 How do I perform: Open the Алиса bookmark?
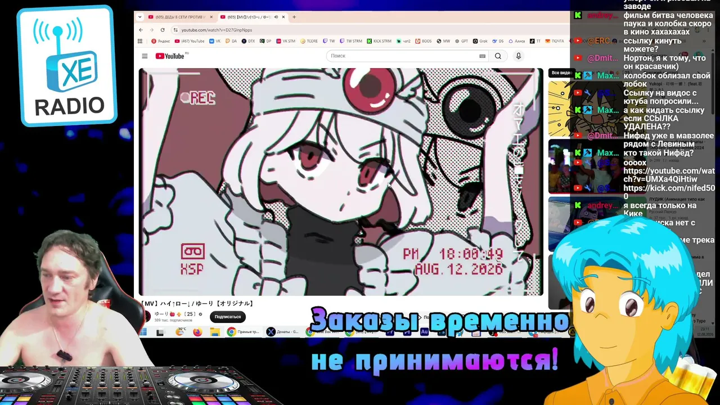tap(516, 41)
